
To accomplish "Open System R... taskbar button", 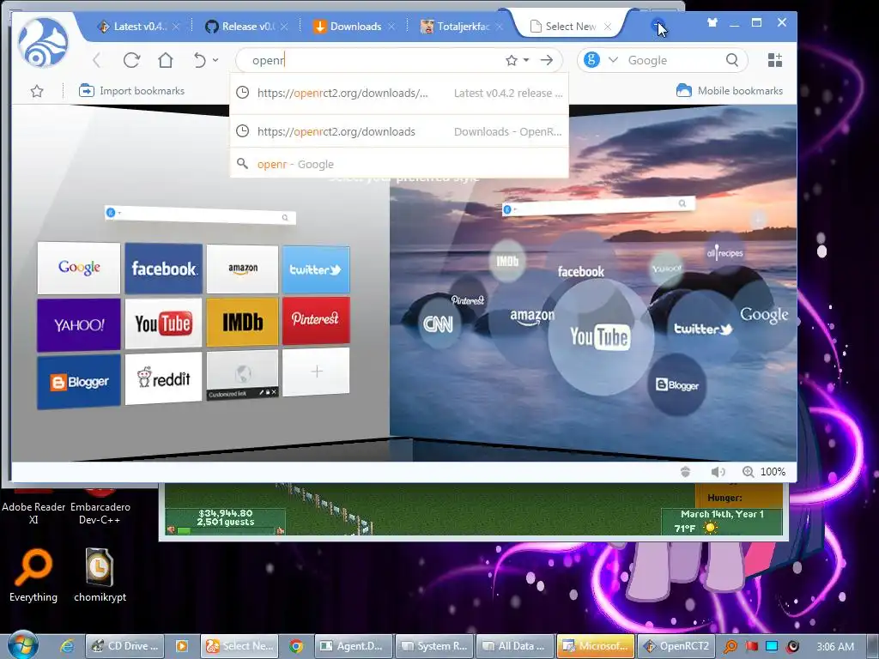I will pyautogui.click(x=434, y=646).
